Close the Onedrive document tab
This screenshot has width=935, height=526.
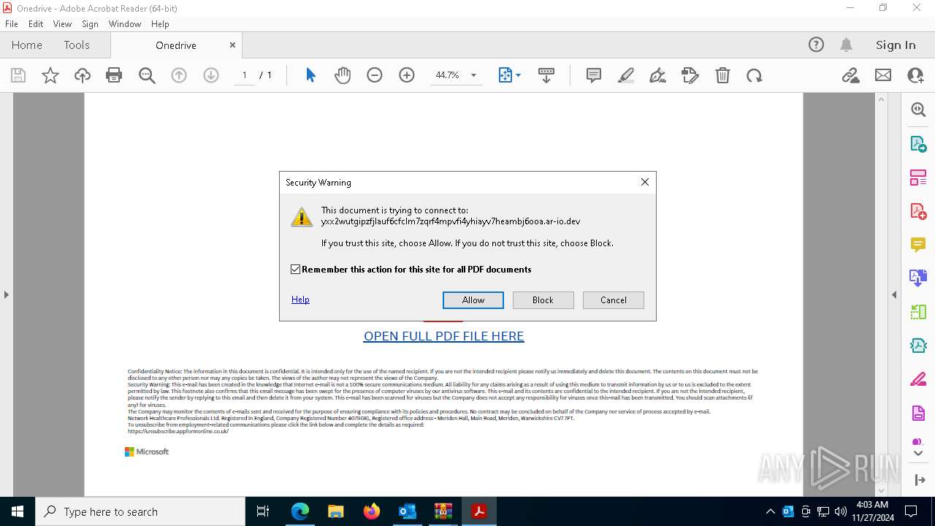[232, 45]
